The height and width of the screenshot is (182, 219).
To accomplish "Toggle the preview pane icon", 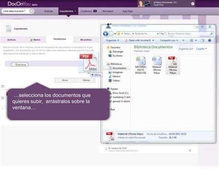I will click(202, 41).
